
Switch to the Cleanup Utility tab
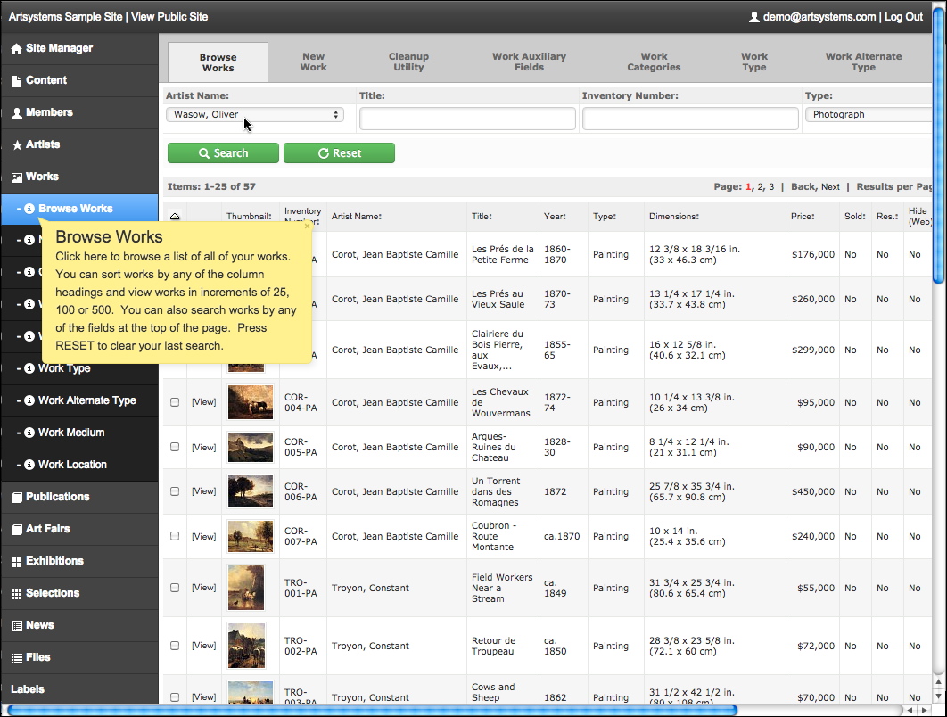(408, 62)
